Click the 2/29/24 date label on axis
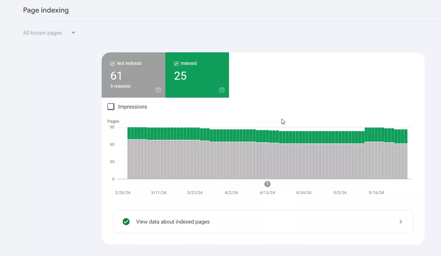The image size is (441, 256). [x=123, y=193]
